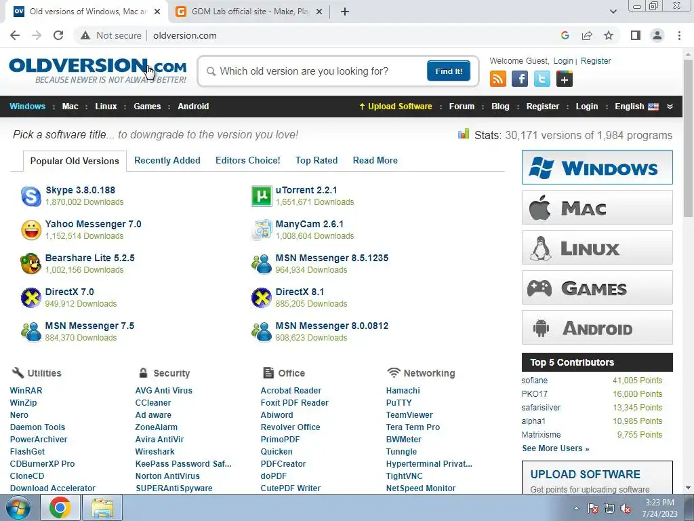Viewport: 694px width, 521px height.
Task: Switch to GOM Lab browser tab
Action: (249, 12)
